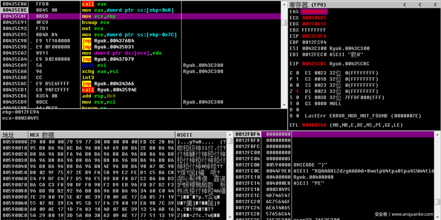Image resolution: width=441 pixels, height=220 pixels.
Task: Click the FS 003B segment register line
Action: point(344,97)
